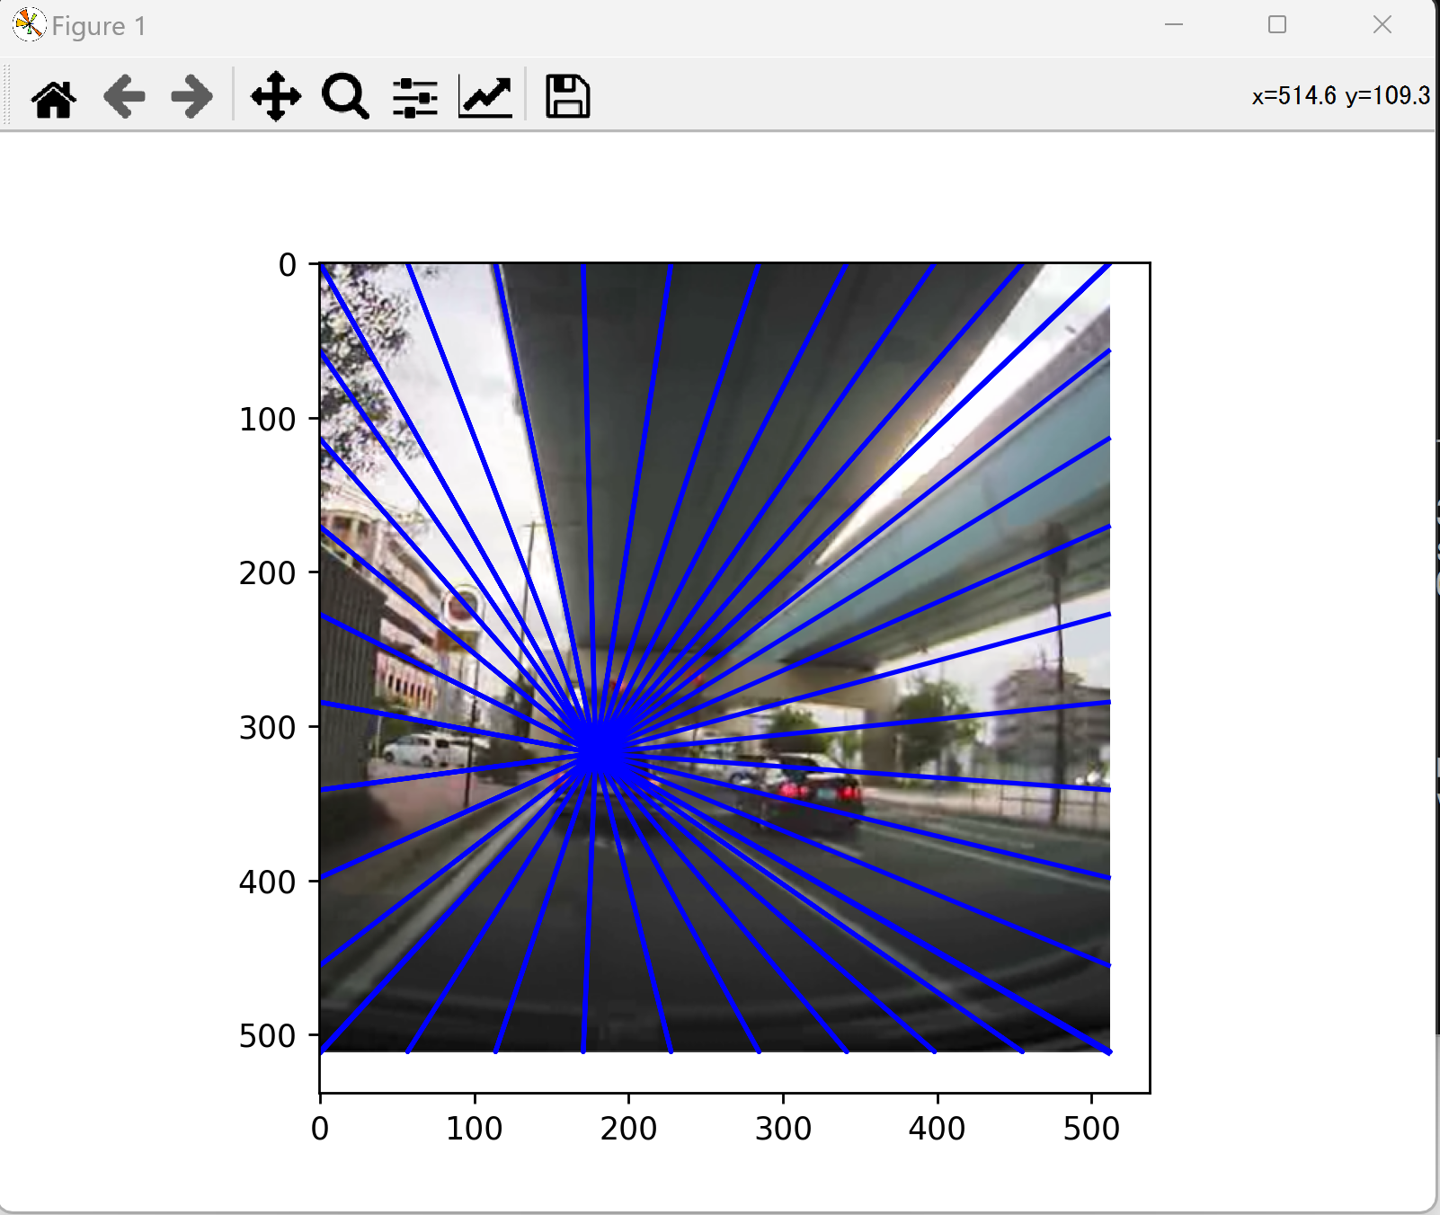Screen dimensions: 1440x1215
Task: Click the x-axis tick label 400
Action: 937,1129
